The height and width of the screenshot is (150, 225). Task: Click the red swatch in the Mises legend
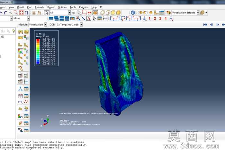click(38, 40)
